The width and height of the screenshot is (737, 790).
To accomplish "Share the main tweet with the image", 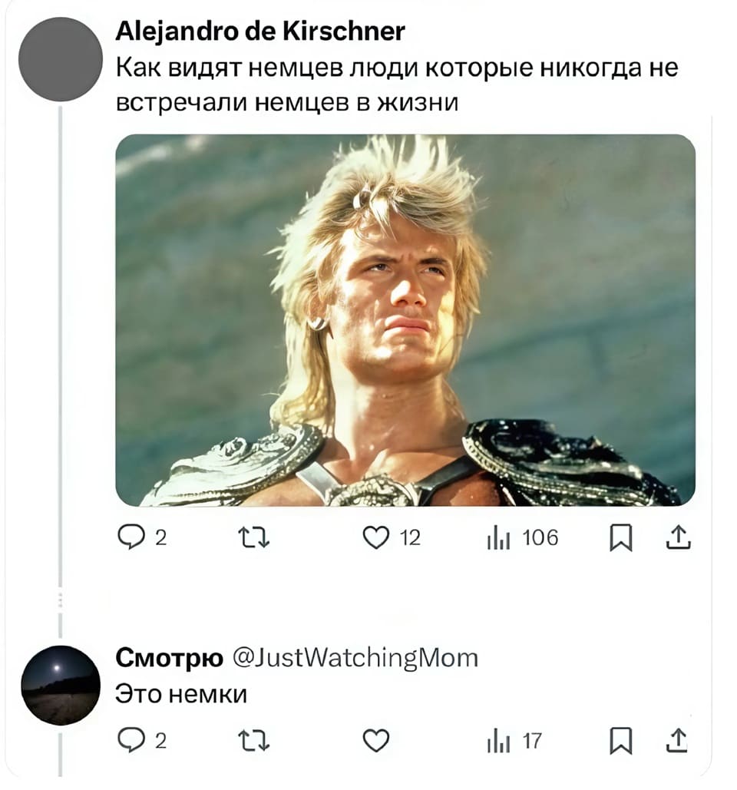I will (678, 537).
